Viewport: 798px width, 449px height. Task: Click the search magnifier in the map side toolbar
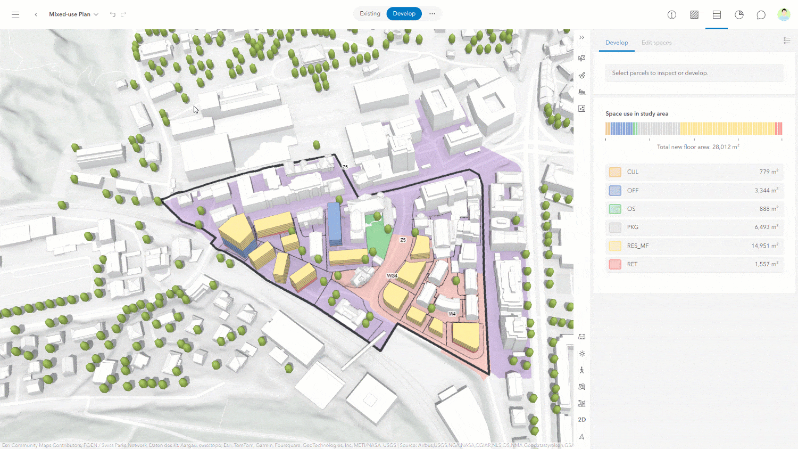tap(581, 387)
